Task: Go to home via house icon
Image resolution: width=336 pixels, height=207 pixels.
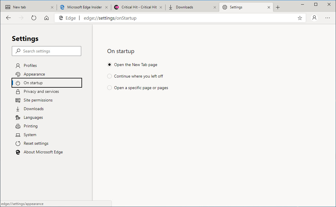Action: (47, 18)
